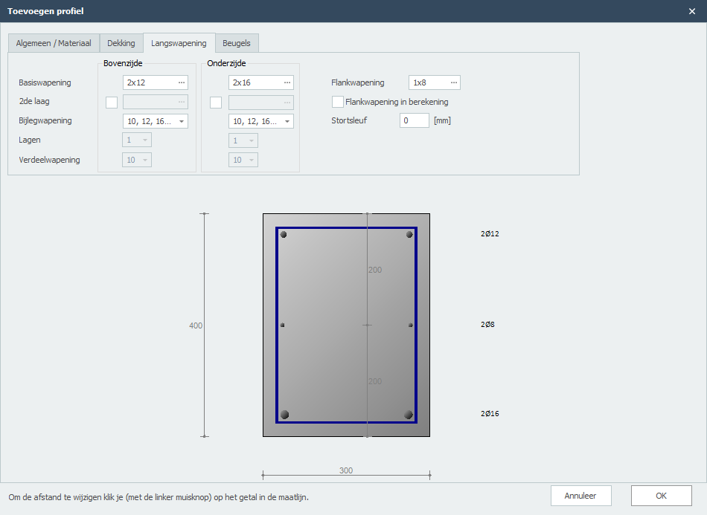Expand Onderzijde Bijlegwapening dropdown

(x=287, y=121)
